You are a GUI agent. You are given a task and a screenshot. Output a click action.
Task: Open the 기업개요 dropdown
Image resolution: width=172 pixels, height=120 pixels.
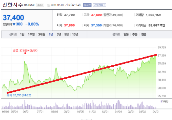pyautogui.click(x=99, y=5)
